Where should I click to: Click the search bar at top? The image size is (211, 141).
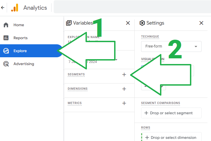click(132, 7)
